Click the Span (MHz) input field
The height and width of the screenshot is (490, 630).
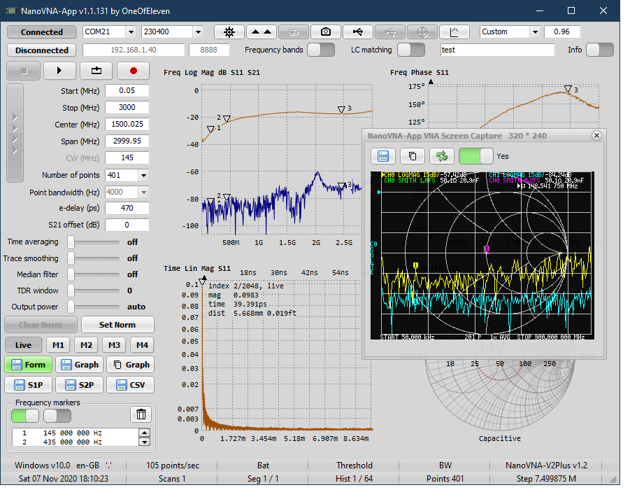(x=129, y=143)
